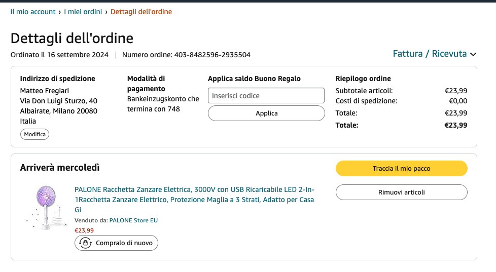Click the red product price €23,99

pyautogui.click(x=84, y=230)
